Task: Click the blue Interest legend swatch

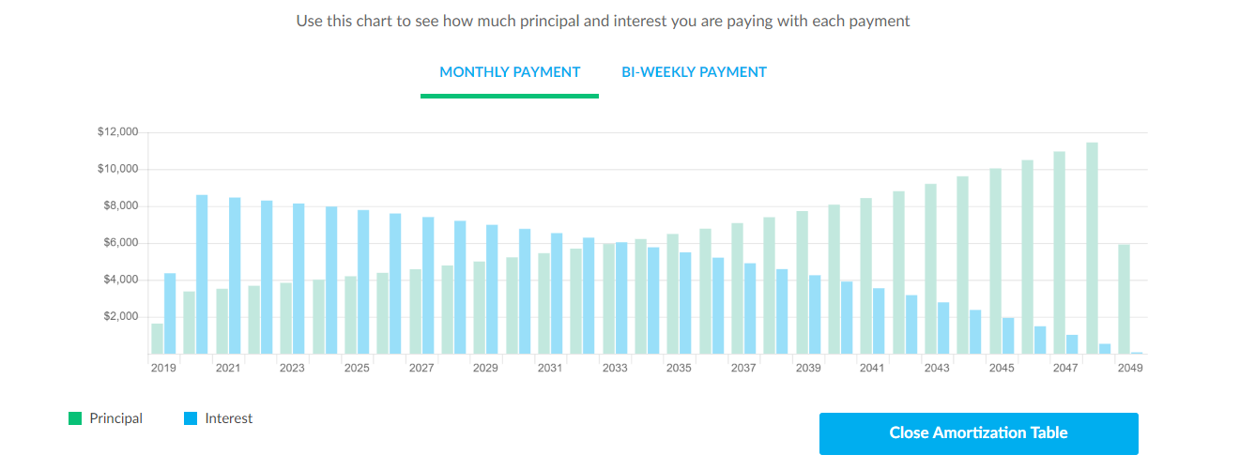Action: (191, 418)
